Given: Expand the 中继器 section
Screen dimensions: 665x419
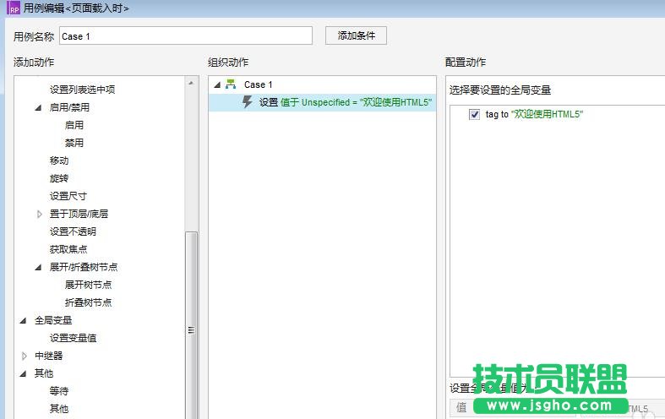Looking at the screenshot, I should [x=25, y=356].
